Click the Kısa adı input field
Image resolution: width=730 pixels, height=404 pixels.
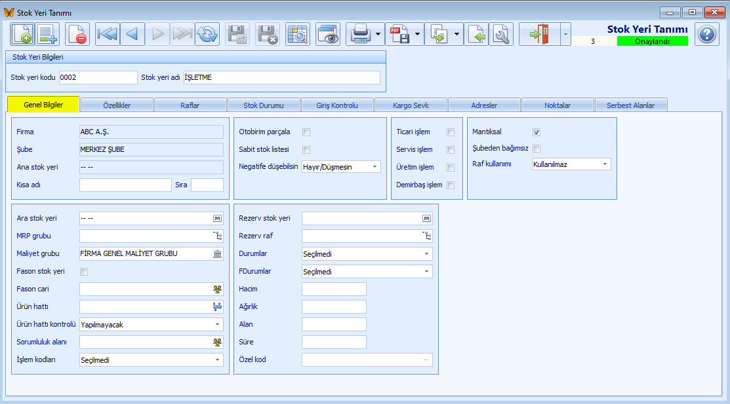point(125,185)
